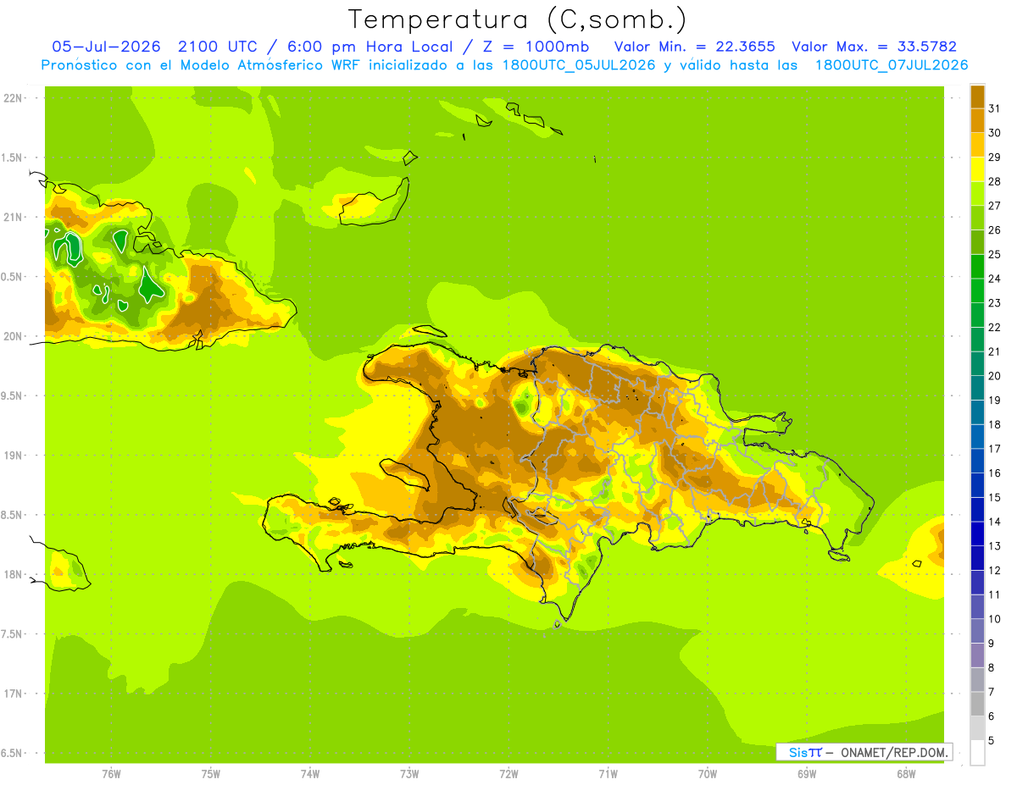Image resolution: width=1017 pixels, height=785 pixels.
Task: Click the 73W longitude axis label
Action: 409,773
